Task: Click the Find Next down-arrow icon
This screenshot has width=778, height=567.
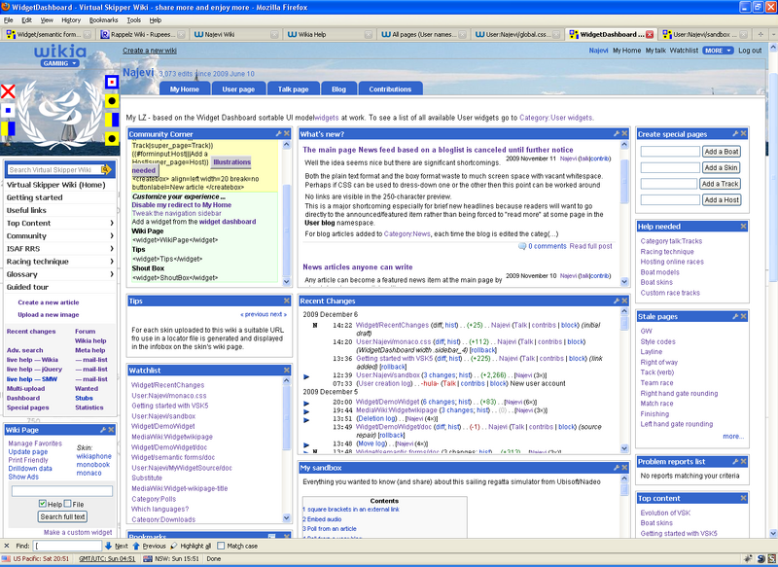Action: [108, 546]
